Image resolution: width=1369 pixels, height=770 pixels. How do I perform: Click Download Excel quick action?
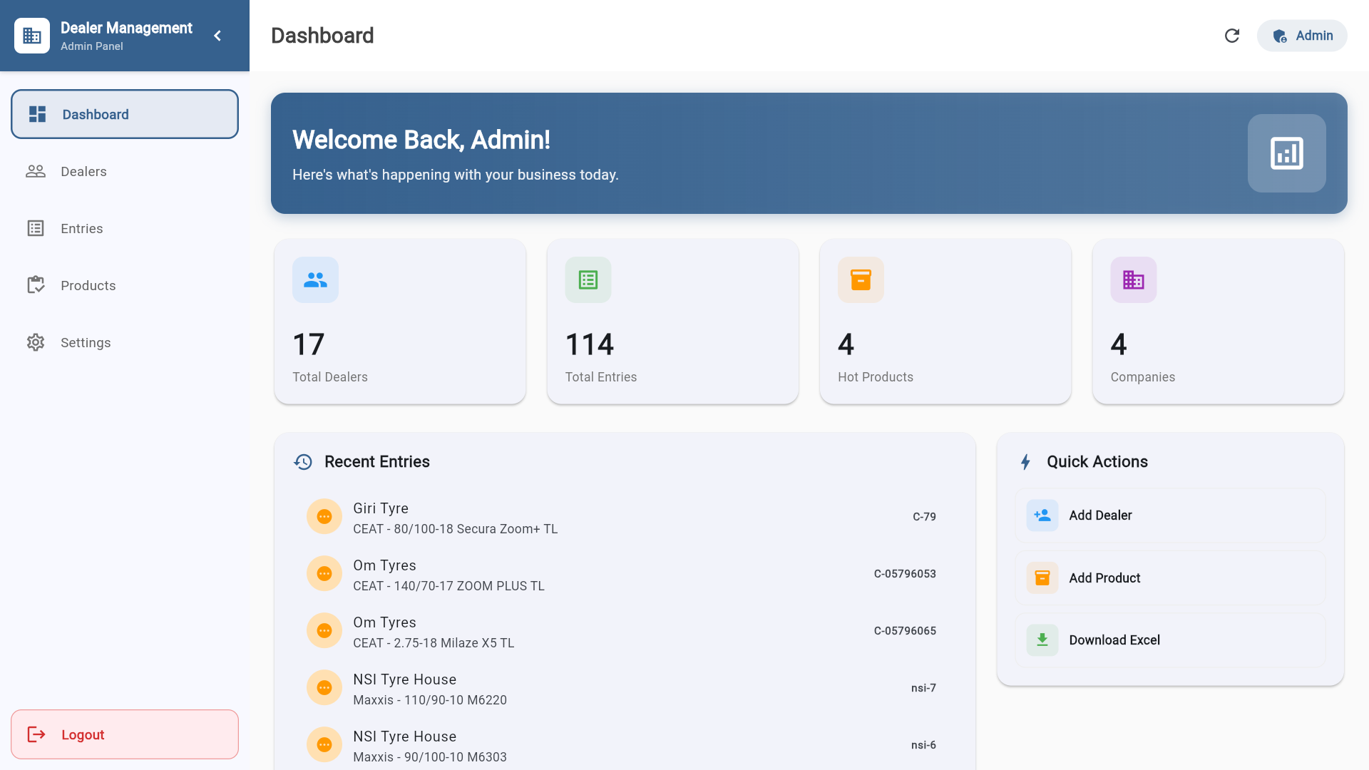[1170, 640]
